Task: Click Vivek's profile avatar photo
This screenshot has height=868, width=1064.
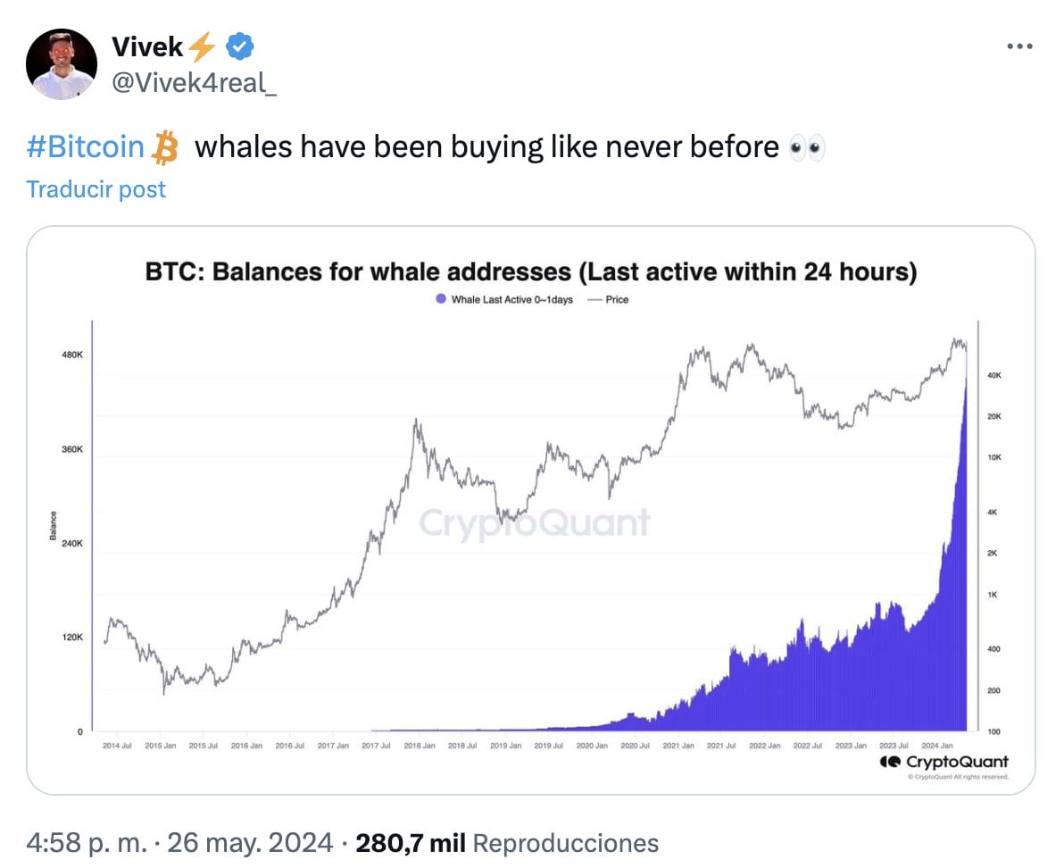Action: tap(62, 63)
